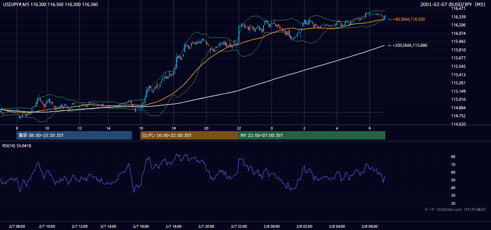This screenshot has width=491, height=230.
Task: Click the 115.016 price axis value
Action: pos(458,99)
